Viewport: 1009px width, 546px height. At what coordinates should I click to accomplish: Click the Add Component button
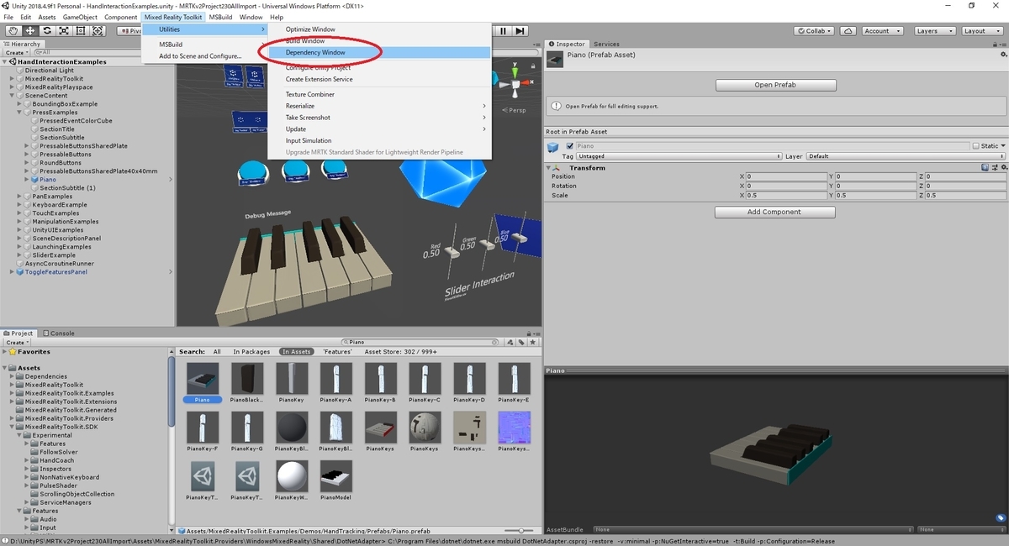coord(775,212)
